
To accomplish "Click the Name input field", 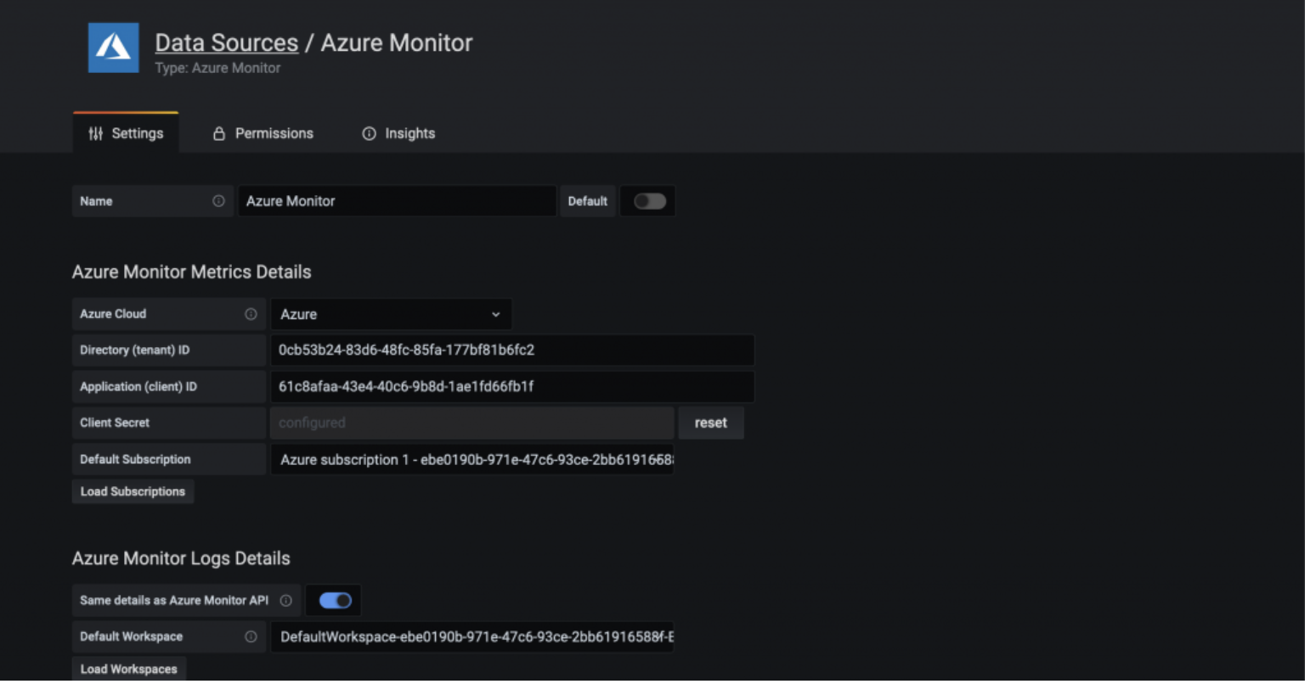I will 397,201.
